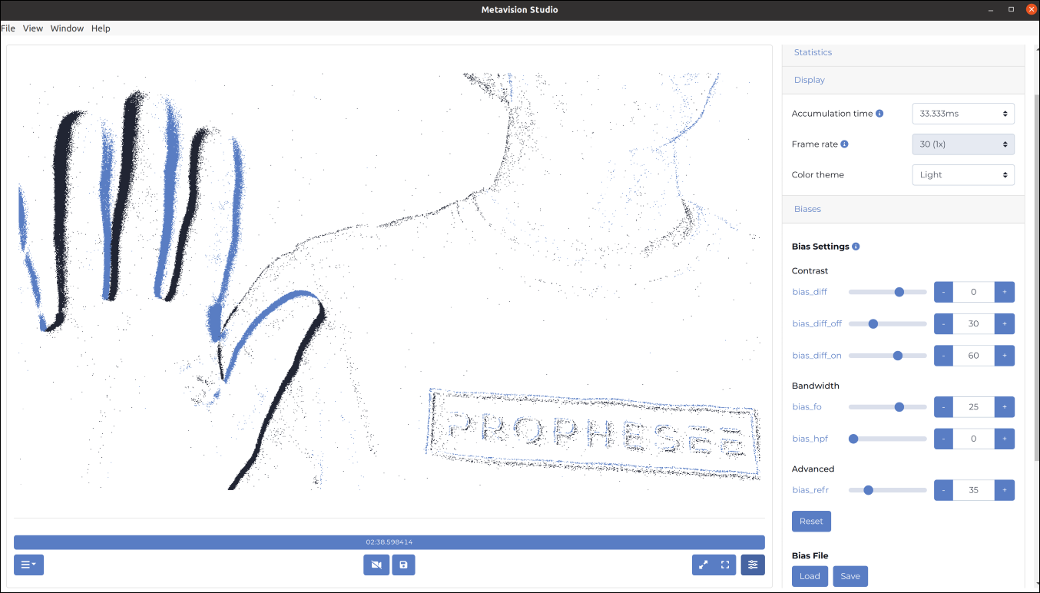Toggle the settings sliders panel icon

point(753,565)
